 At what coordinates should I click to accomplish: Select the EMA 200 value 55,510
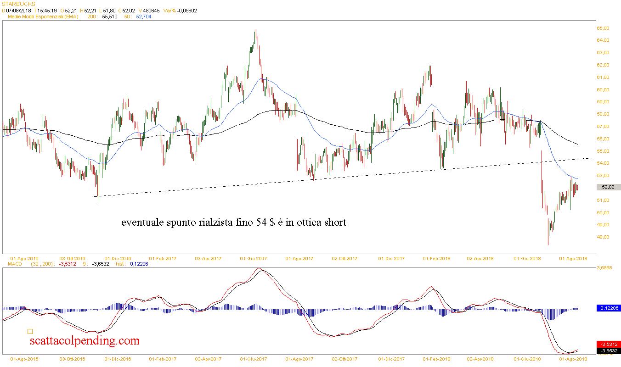tap(109, 17)
